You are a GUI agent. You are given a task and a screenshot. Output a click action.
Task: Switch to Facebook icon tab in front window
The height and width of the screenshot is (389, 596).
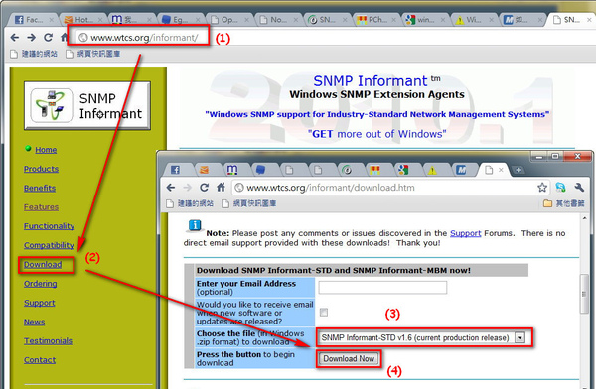coord(175,170)
